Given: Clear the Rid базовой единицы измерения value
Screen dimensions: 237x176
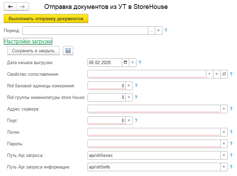Looking at the screenshot, I should (x=129, y=86).
